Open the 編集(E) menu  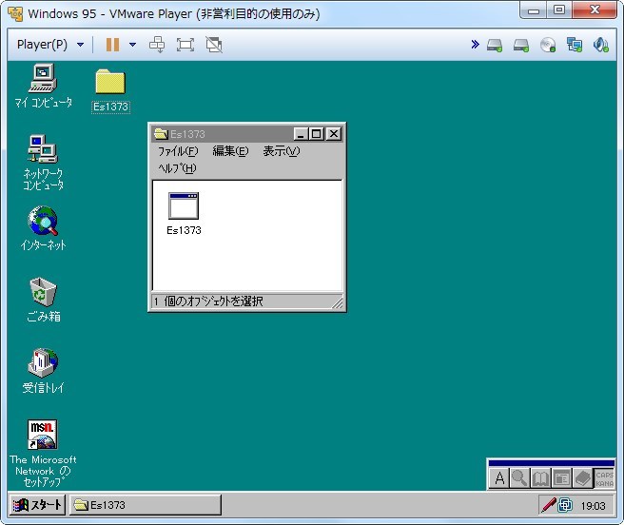click(x=230, y=151)
